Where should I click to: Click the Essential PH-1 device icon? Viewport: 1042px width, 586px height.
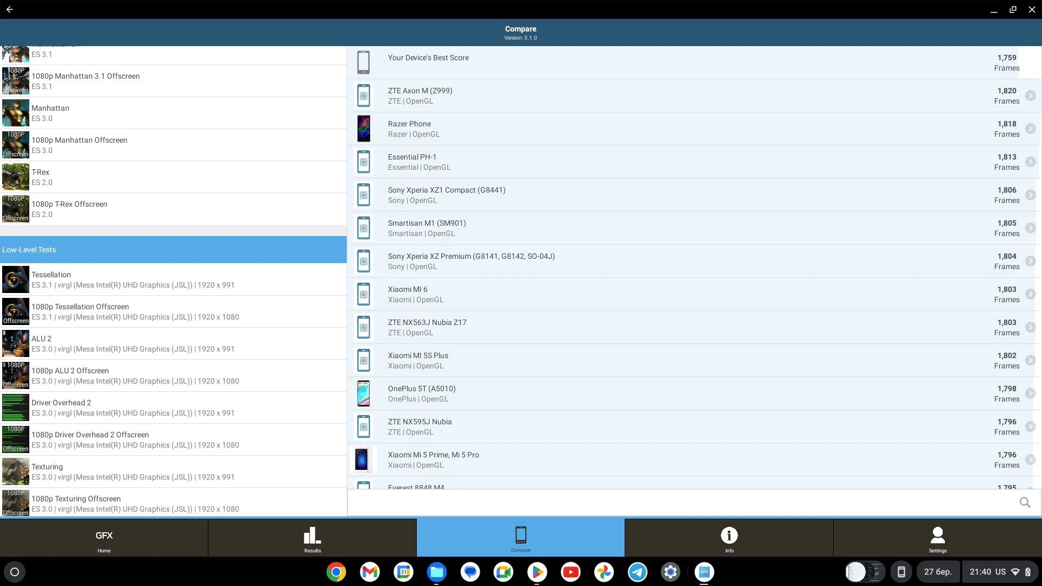point(364,162)
